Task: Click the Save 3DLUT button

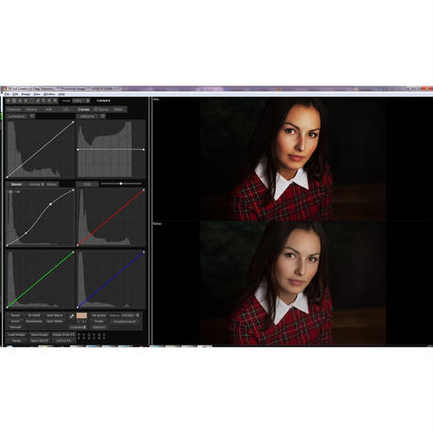Action: (x=40, y=341)
